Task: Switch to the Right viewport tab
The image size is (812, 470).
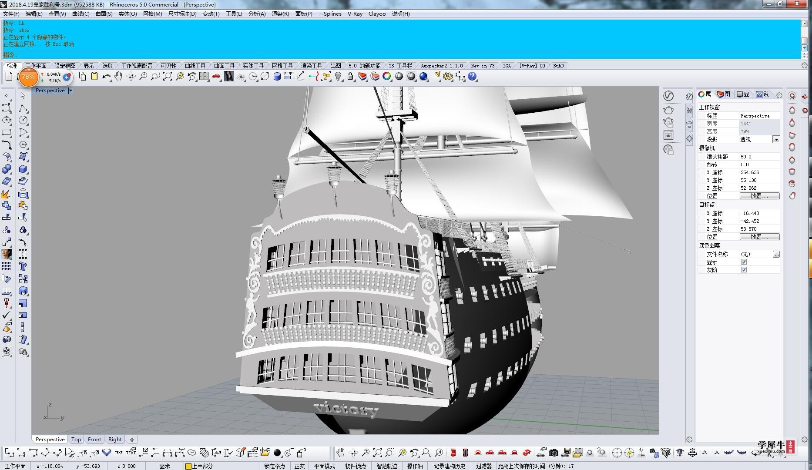Action: point(115,440)
